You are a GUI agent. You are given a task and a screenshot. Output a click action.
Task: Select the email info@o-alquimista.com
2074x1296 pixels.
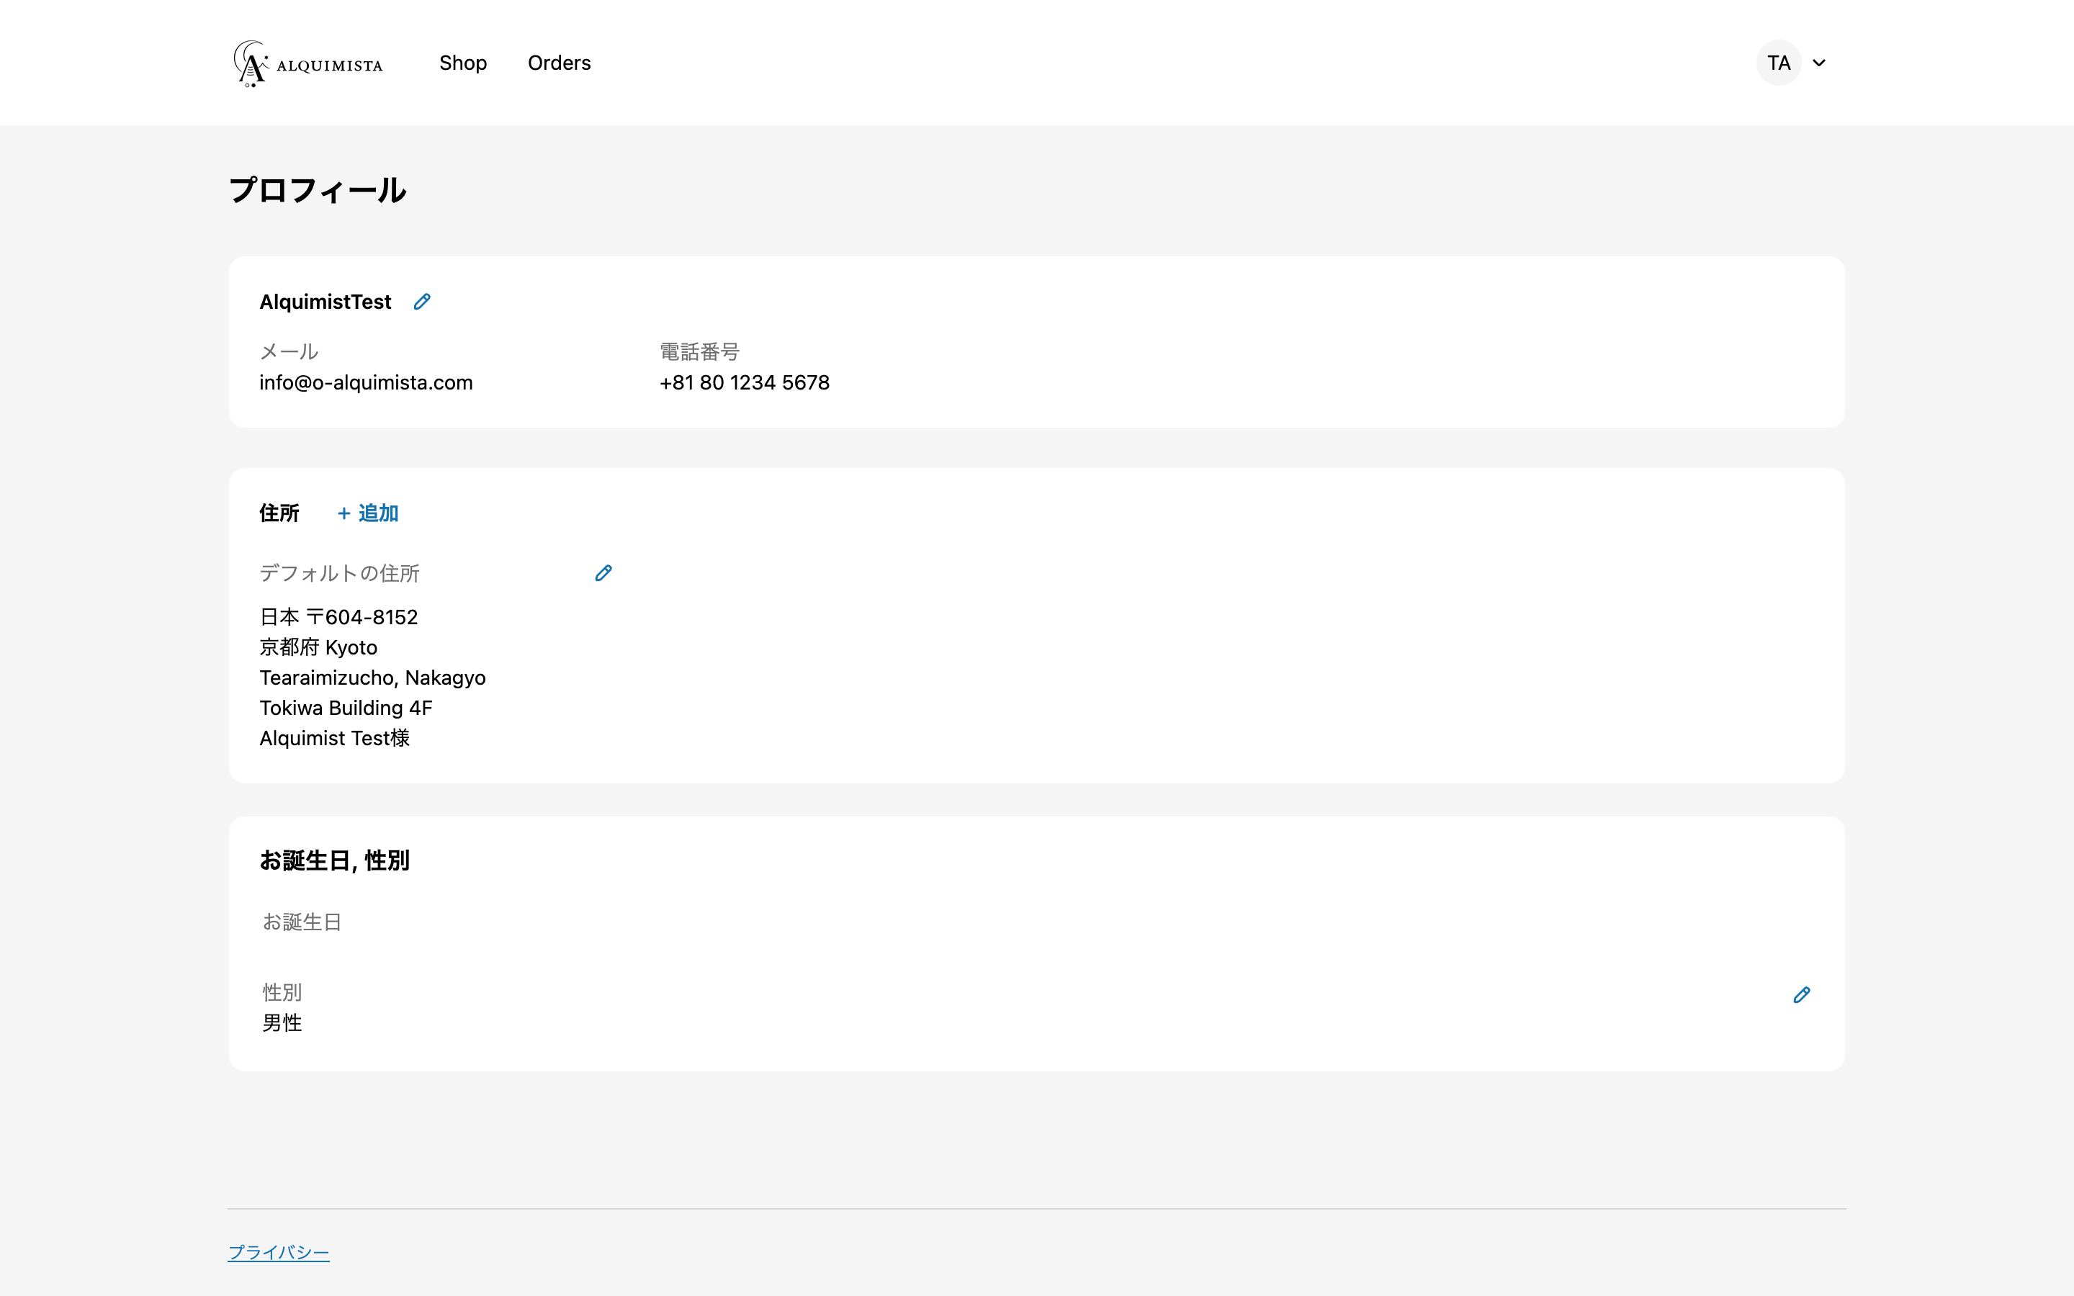tap(366, 382)
